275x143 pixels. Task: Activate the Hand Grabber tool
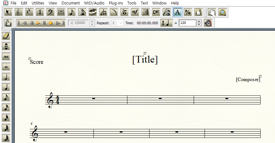click(x=212, y=12)
